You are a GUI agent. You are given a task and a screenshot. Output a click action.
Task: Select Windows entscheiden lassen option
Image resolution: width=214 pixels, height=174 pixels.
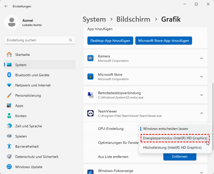(166, 129)
